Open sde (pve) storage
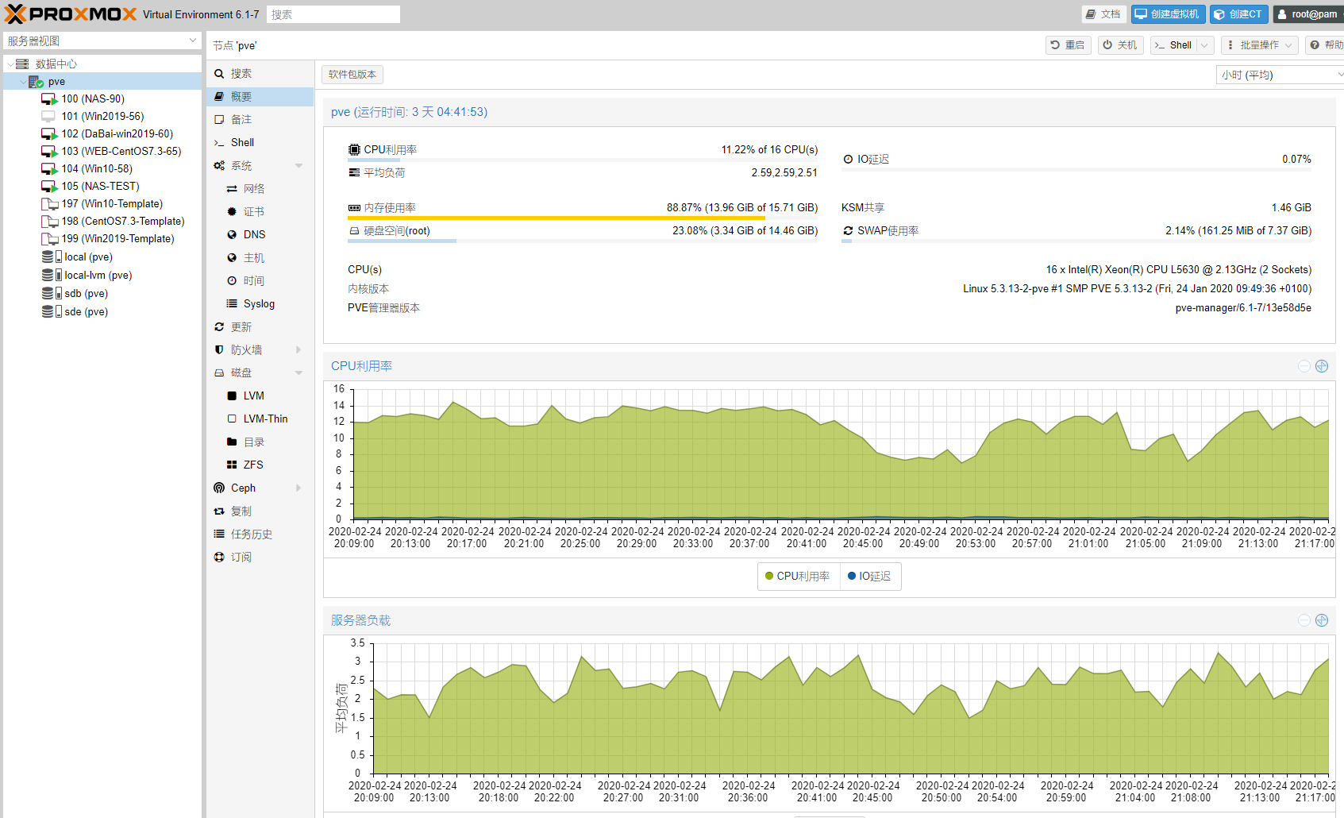This screenshot has width=1344, height=818. pos(86,312)
